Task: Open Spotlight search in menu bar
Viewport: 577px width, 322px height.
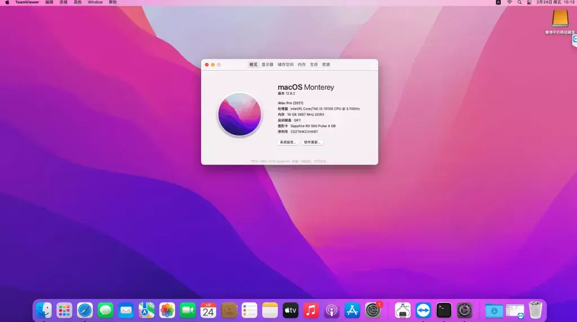Action: coord(519,2)
